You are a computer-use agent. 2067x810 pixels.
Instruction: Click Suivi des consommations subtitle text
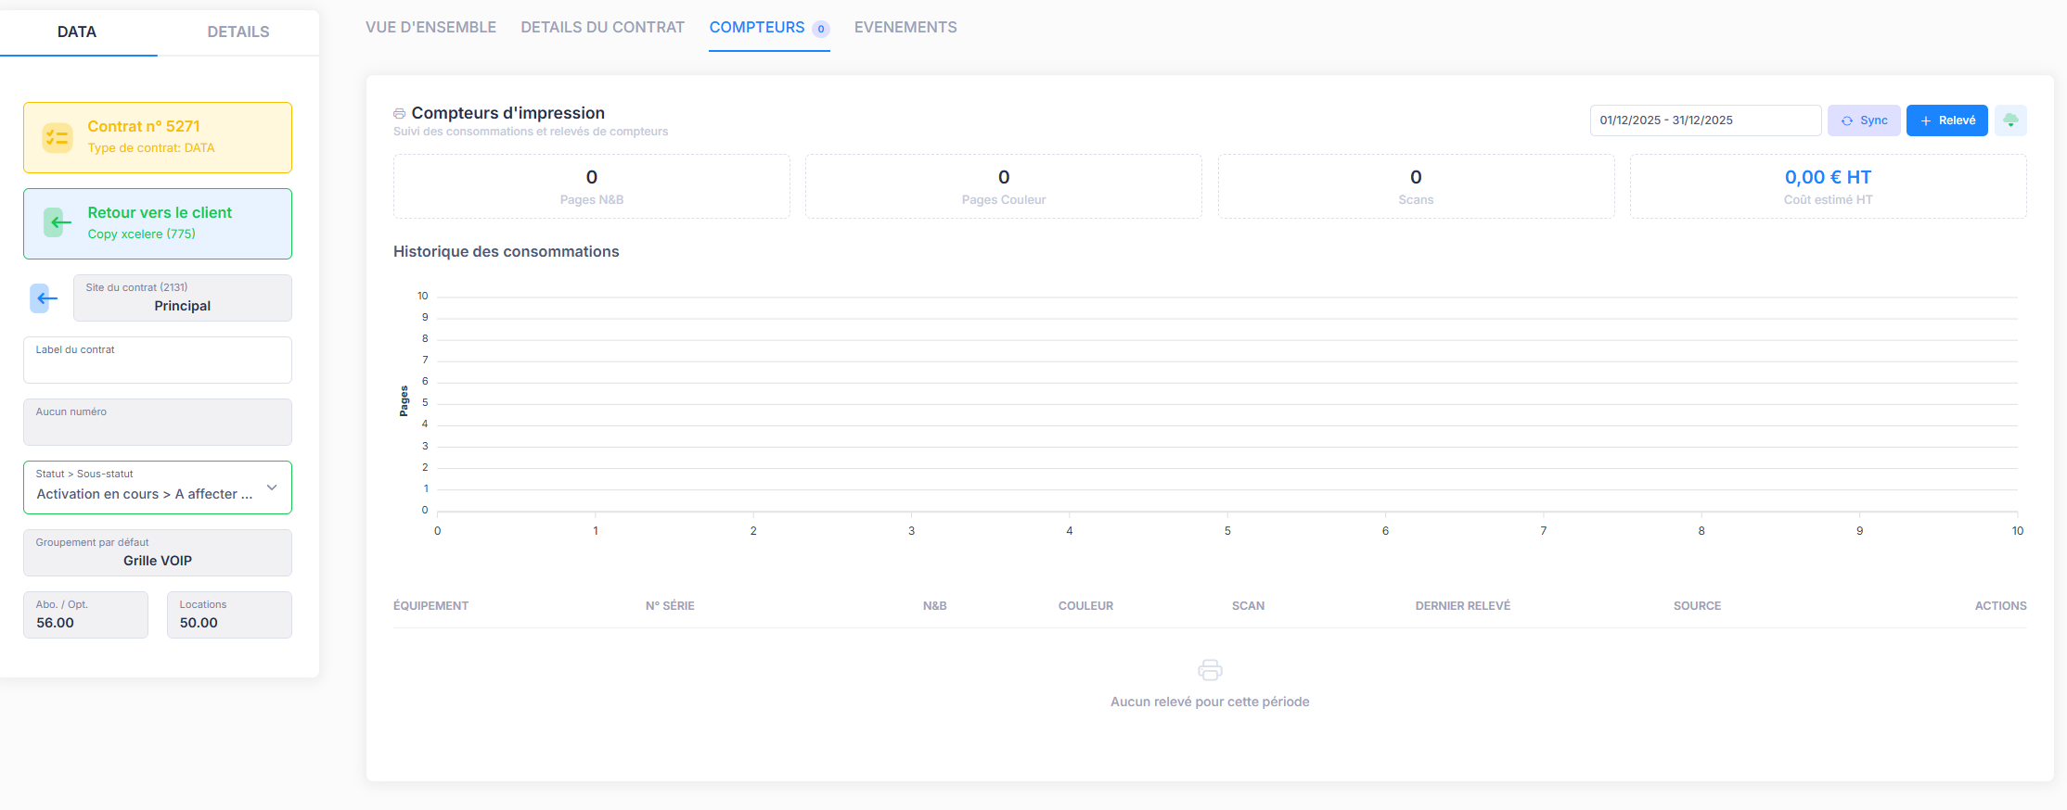coord(531,132)
